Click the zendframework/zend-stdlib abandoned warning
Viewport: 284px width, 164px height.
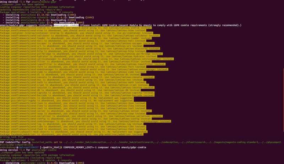76,28
